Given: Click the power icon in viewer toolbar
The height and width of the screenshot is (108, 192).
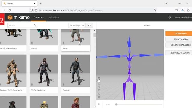Looking at the screenshot, I should point(99,94).
